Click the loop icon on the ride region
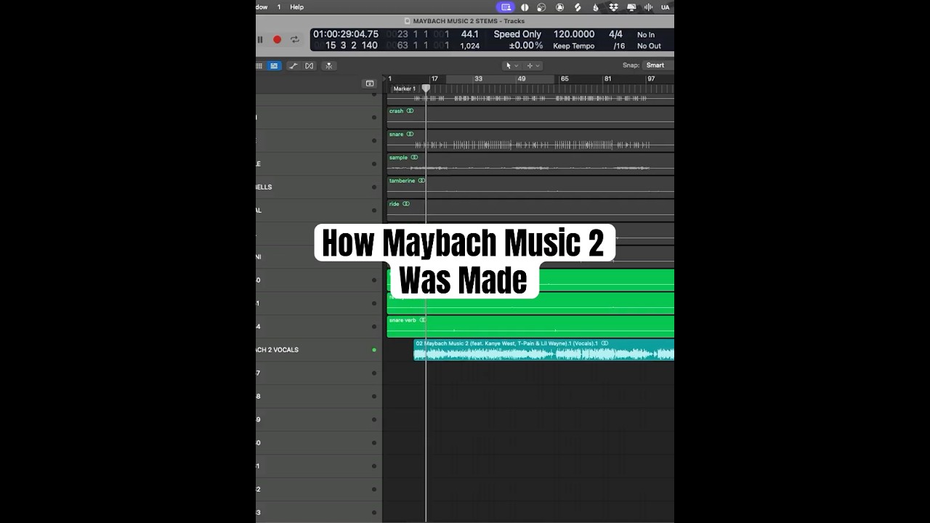Image resolution: width=930 pixels, height=523 pixels. [x=406, y=204]
